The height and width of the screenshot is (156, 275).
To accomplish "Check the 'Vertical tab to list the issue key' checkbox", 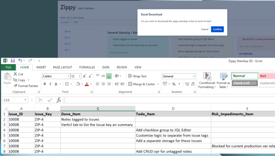I will coord(111,45).
